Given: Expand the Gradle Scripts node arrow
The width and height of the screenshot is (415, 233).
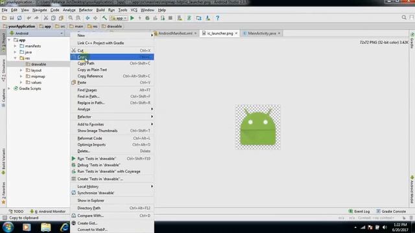Looking at the screenshot, I should (10, 89).
